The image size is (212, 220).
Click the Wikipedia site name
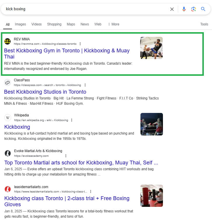(21, 115)
